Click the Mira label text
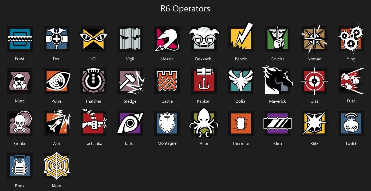 click(x=278, y=144)
